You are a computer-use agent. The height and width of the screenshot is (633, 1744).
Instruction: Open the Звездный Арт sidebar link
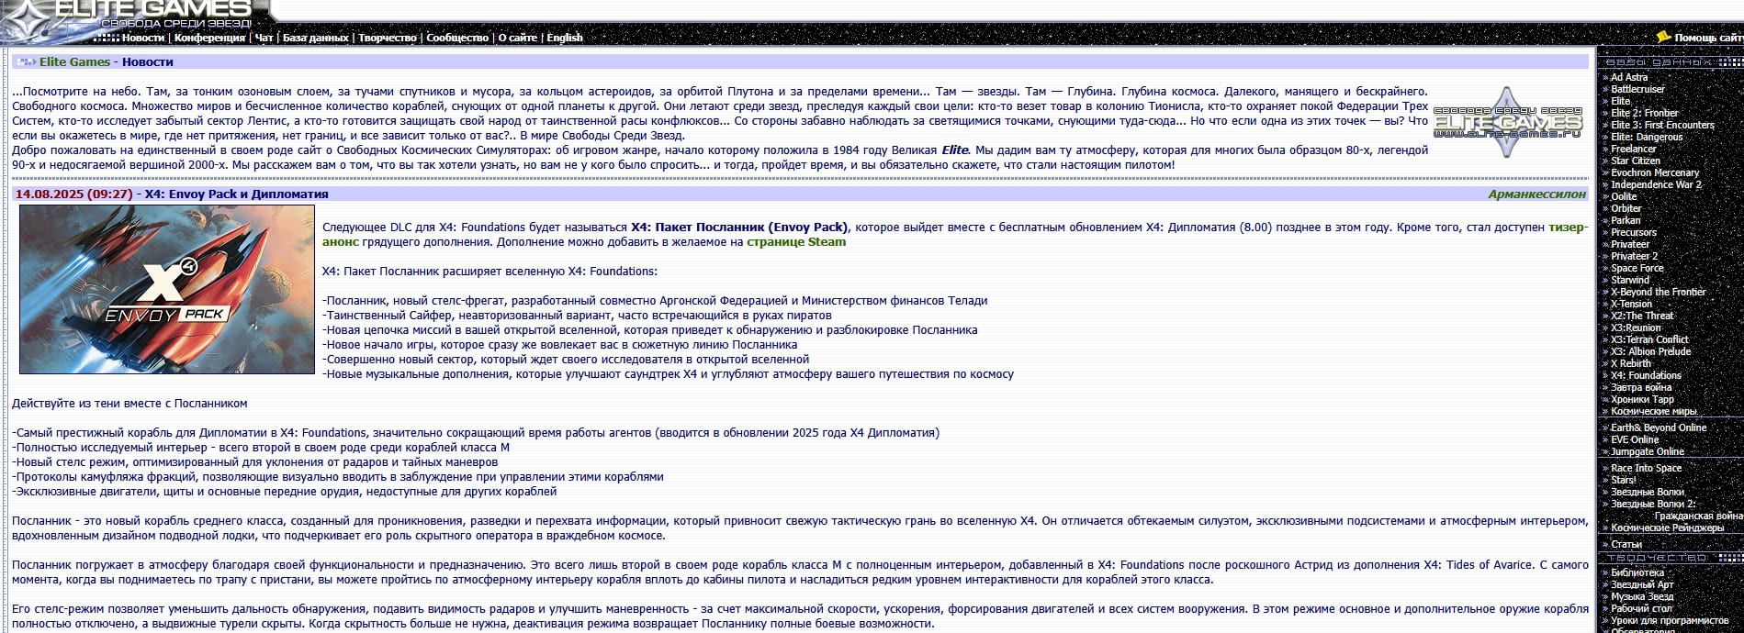click(1642, 584)
